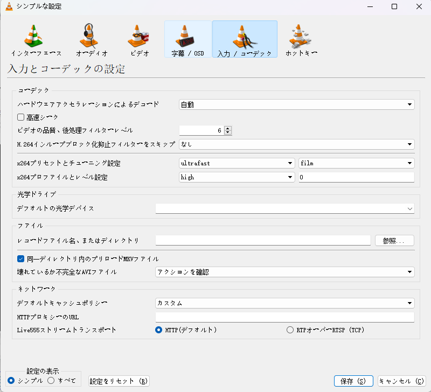431x392 pixels.
Task: Change the x264 preset from ultrafast
Action: (236, 163)
